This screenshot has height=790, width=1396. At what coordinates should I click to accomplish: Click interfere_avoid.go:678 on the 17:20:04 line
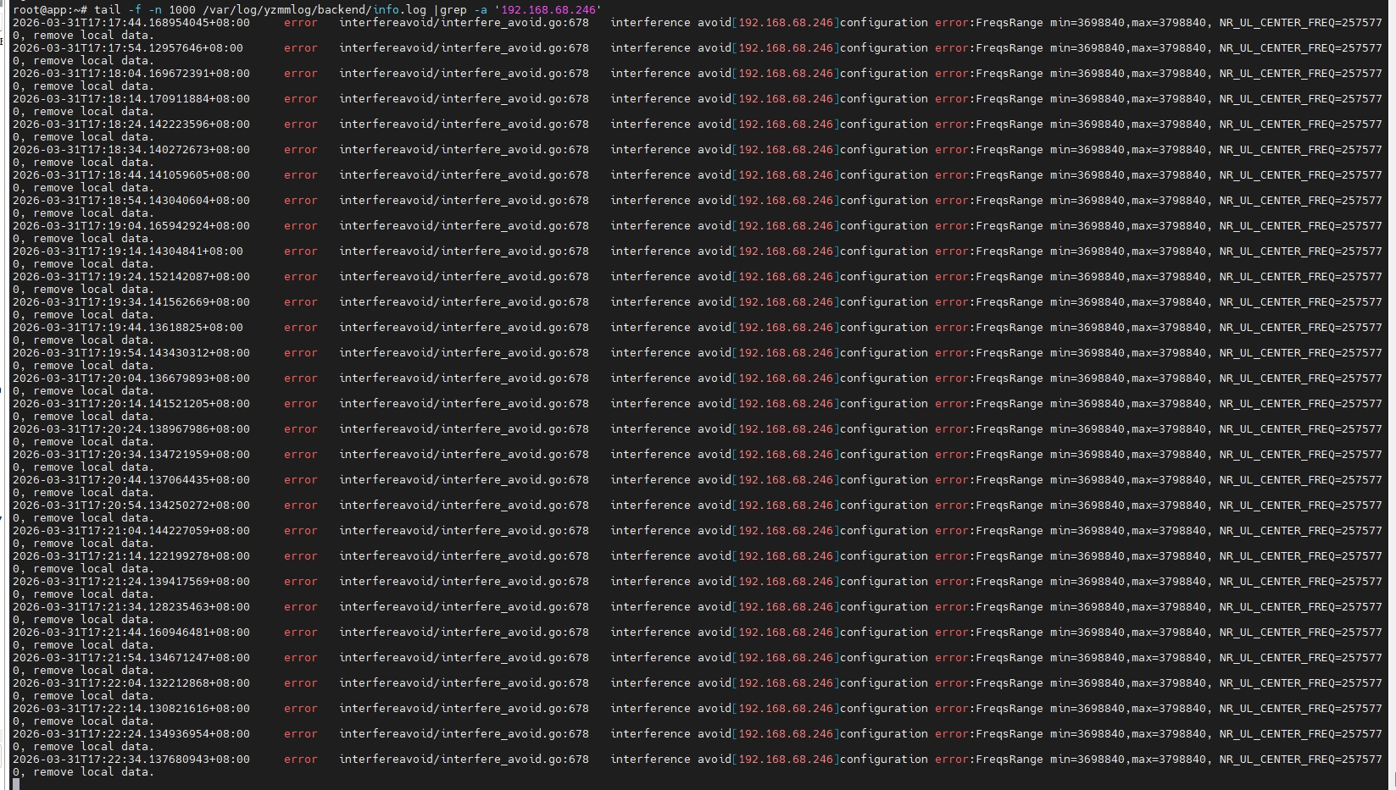point(514,378)
